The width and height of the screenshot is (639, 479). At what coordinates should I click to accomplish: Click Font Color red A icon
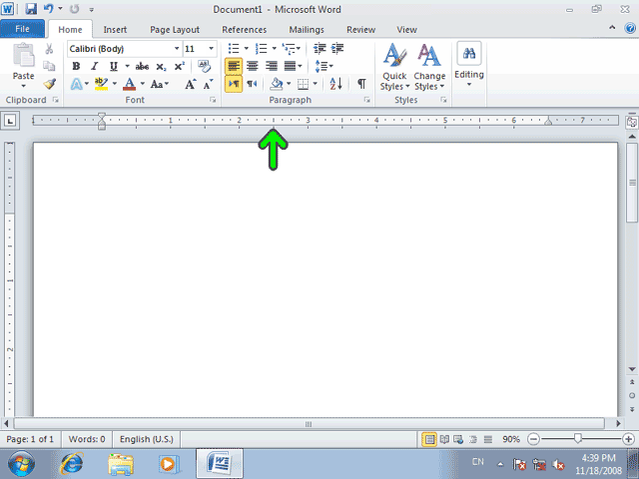click(129, 84)
